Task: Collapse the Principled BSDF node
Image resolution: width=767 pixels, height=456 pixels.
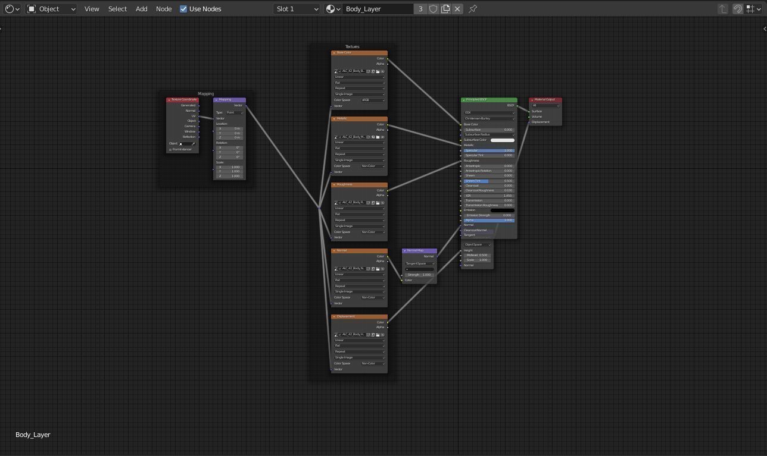Action: pos(464,100)
